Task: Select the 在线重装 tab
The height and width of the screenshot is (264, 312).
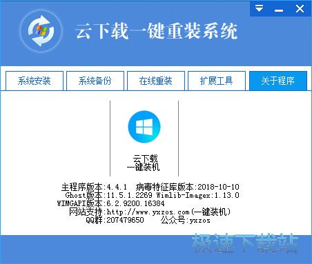Action: coord(156,81)
